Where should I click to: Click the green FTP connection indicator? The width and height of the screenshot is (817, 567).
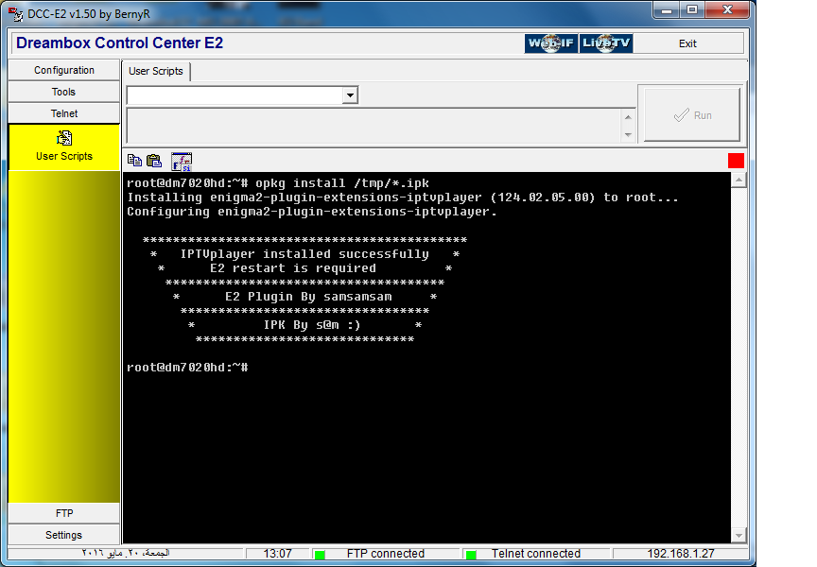pos(320,555)
